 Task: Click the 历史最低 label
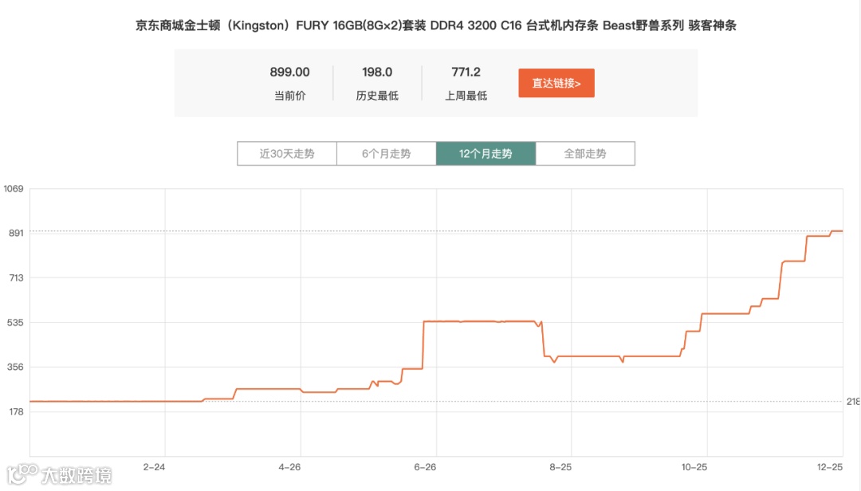[377, 96]
